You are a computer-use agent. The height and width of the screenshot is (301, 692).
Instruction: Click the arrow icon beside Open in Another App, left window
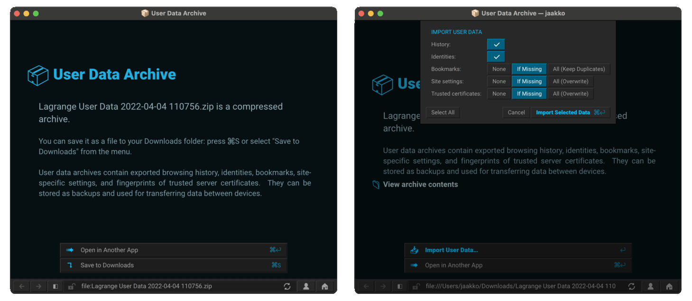[x=70, y=250]
